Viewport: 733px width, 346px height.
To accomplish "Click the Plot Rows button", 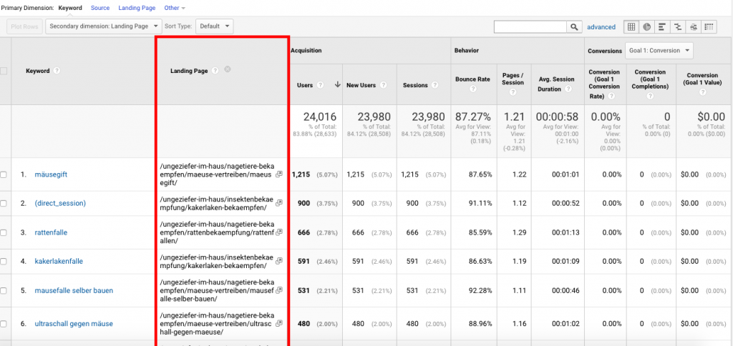I will (x=25, y=26).
